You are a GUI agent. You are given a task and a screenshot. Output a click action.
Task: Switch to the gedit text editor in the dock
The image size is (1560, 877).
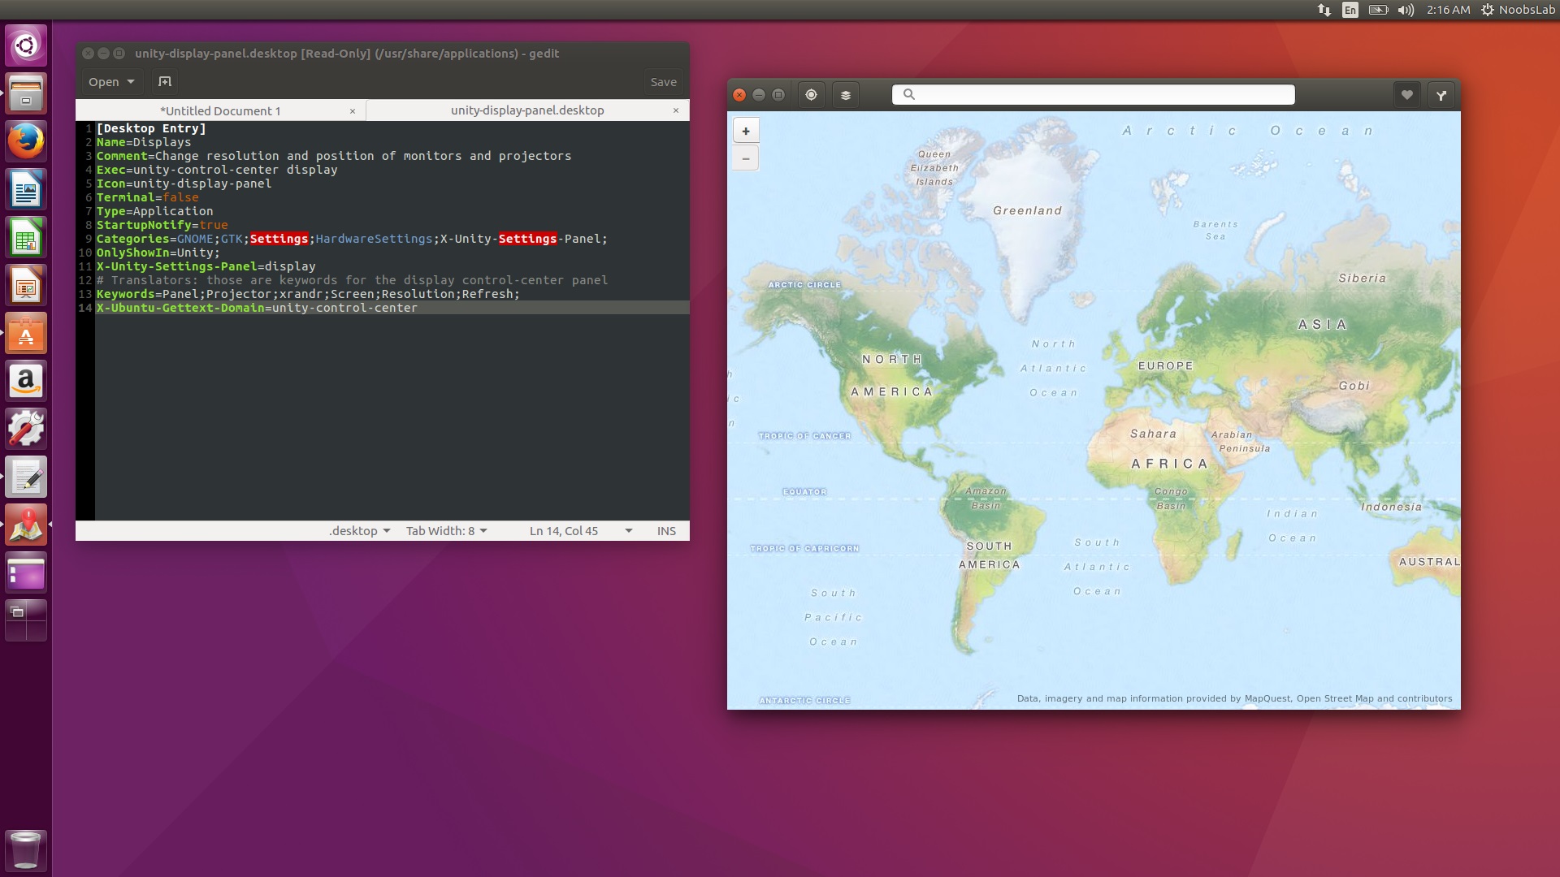pos(26,477)
